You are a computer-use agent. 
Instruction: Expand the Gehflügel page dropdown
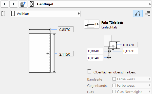150,4
